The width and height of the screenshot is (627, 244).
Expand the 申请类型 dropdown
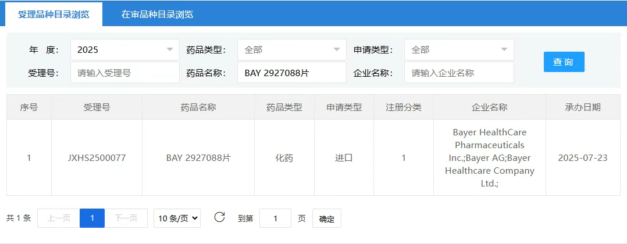click(x=458, y=50)
